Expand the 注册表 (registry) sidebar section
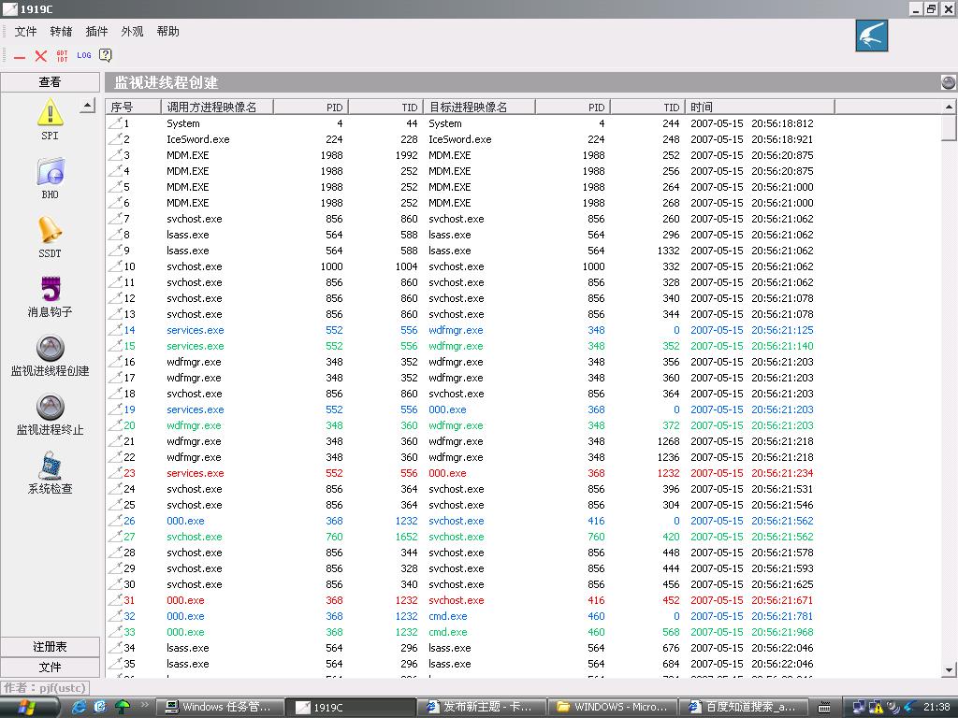The width and height of the screenshot is (958, 718). tap(50, 647)
